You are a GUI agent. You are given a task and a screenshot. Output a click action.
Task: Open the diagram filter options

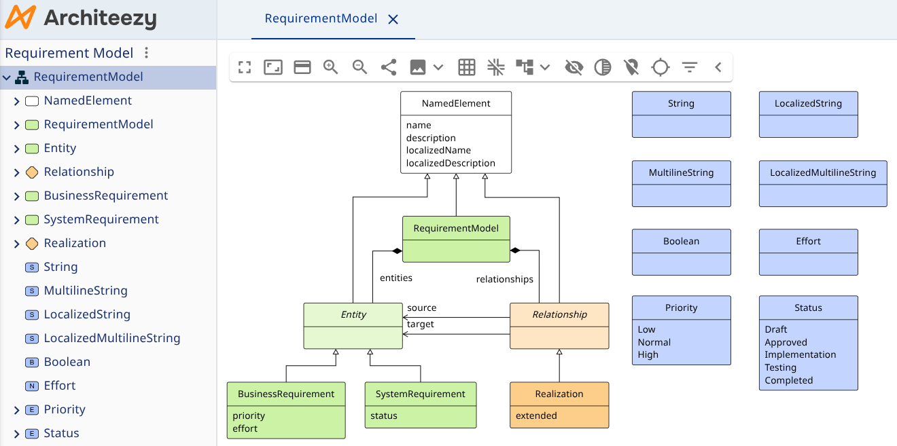click(689, 67)
